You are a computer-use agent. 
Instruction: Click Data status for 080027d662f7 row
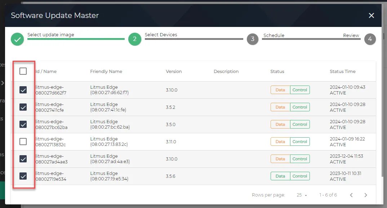coord(280,90)
